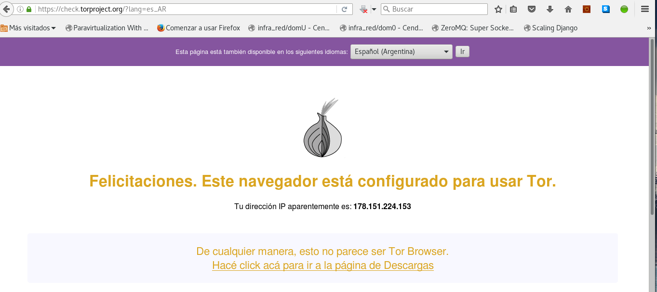This screenshot has height=292, width=657.
Task: Click the back navigation arrow
Action: 6,9
